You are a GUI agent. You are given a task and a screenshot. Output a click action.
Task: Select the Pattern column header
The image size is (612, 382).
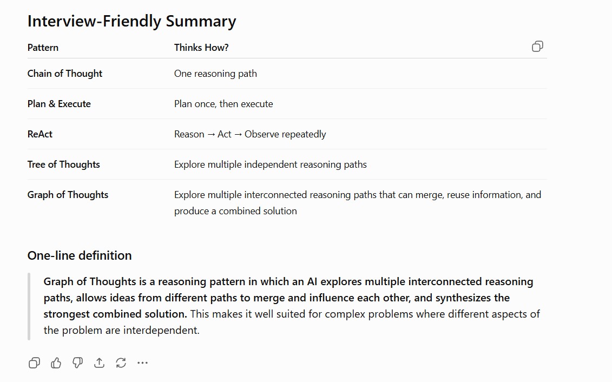[43, 48]
